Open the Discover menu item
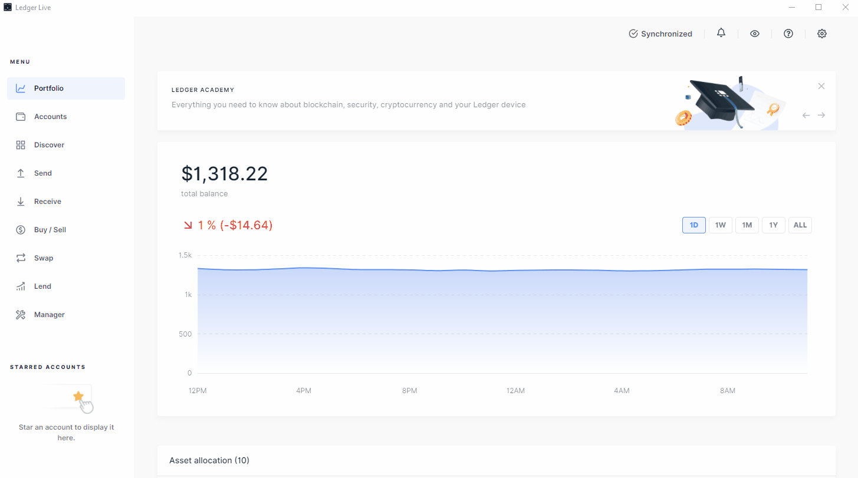Screen dimensions: 858x478 click(x=66, y=145)
